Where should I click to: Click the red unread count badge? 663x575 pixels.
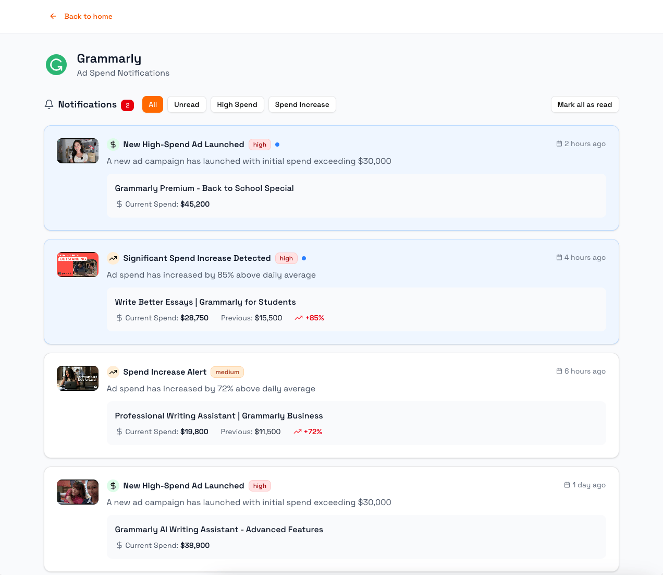point(128,105)
